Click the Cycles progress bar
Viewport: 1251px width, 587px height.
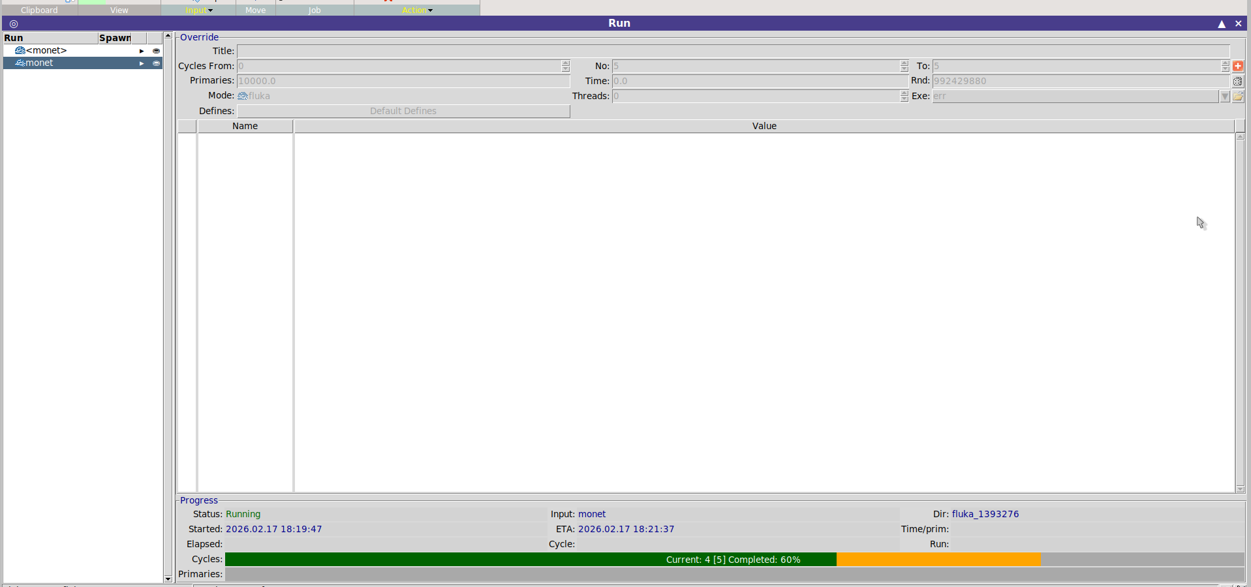734,560
